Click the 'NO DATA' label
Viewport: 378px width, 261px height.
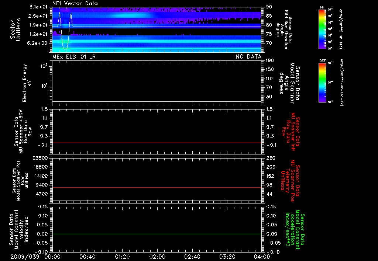point(248,57)
